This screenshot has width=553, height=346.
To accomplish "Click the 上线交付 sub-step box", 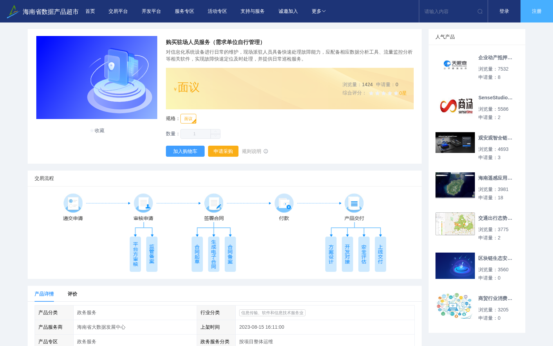I will tap(380, 254).
